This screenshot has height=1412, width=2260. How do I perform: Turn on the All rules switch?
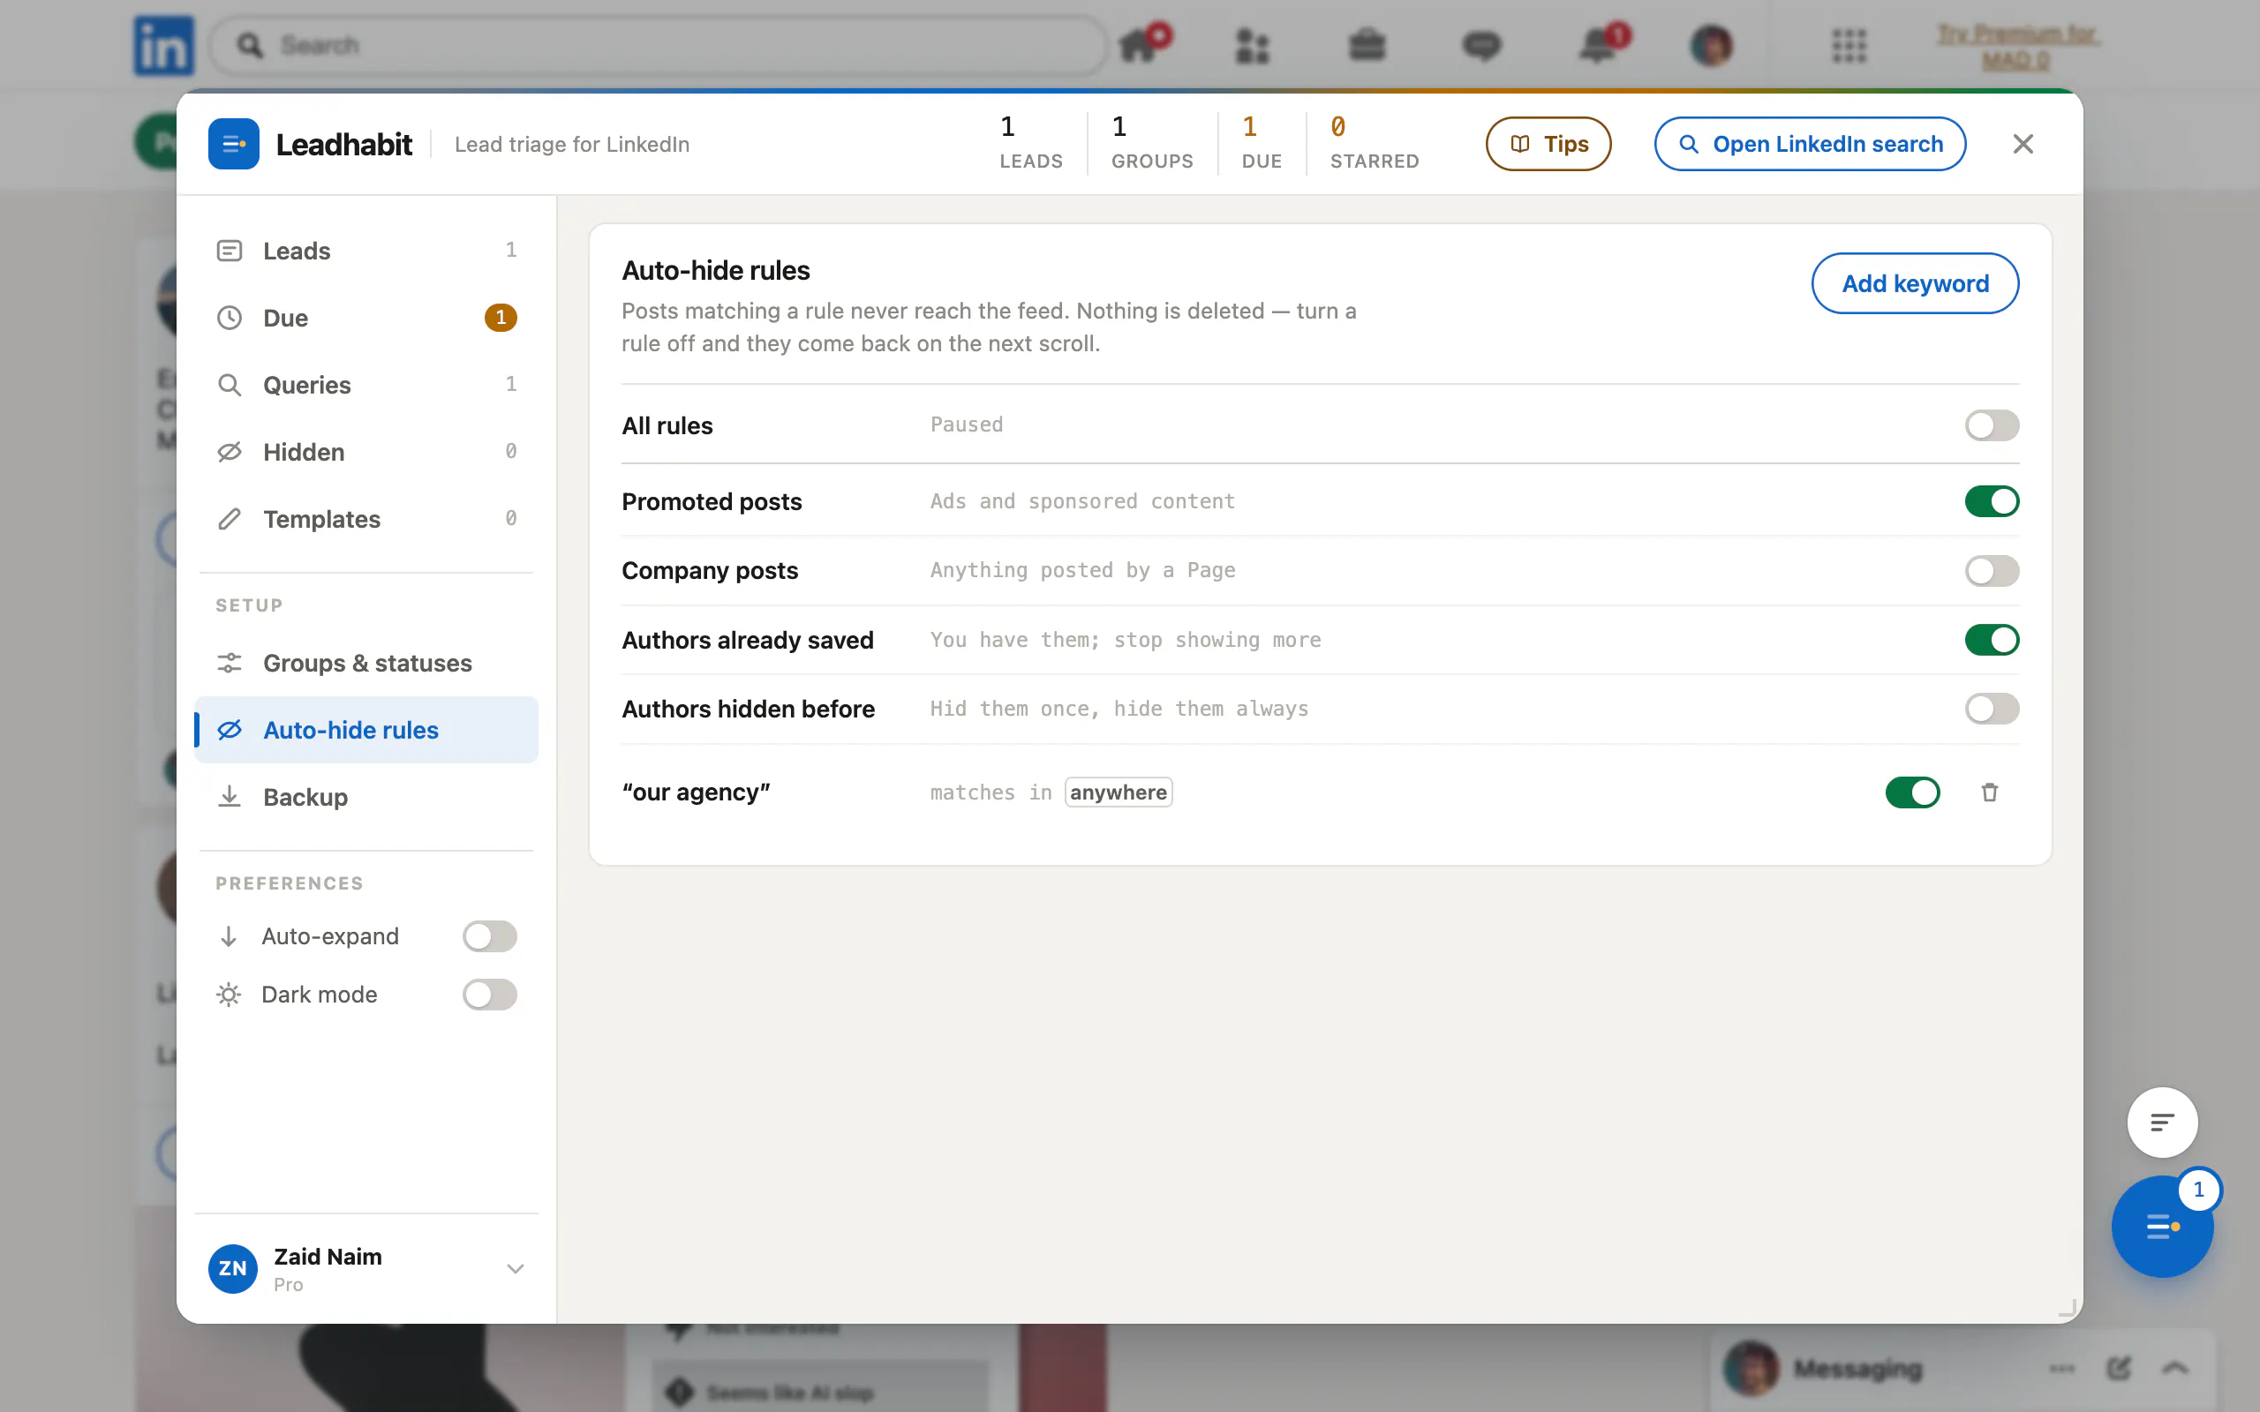pyautogui.click(x=1992, y=424)
